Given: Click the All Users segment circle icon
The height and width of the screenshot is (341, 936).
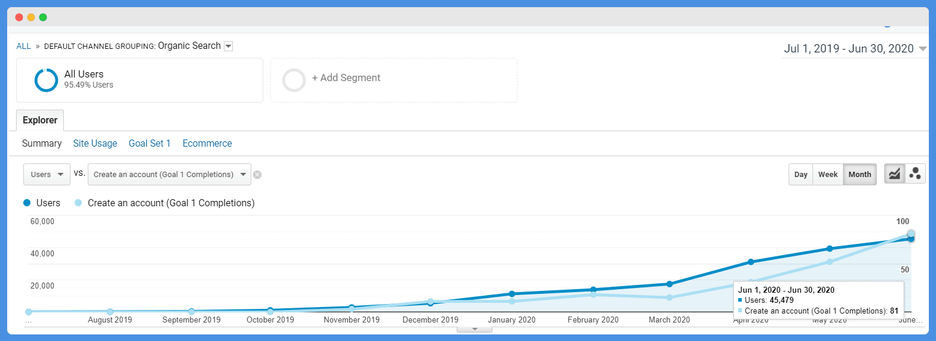Looking at the screenshot, I should [46, 80].
